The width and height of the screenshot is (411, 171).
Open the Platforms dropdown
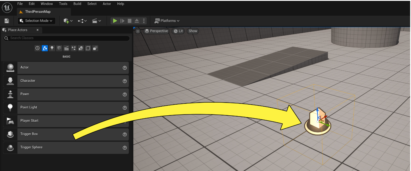tap(167, 21)
